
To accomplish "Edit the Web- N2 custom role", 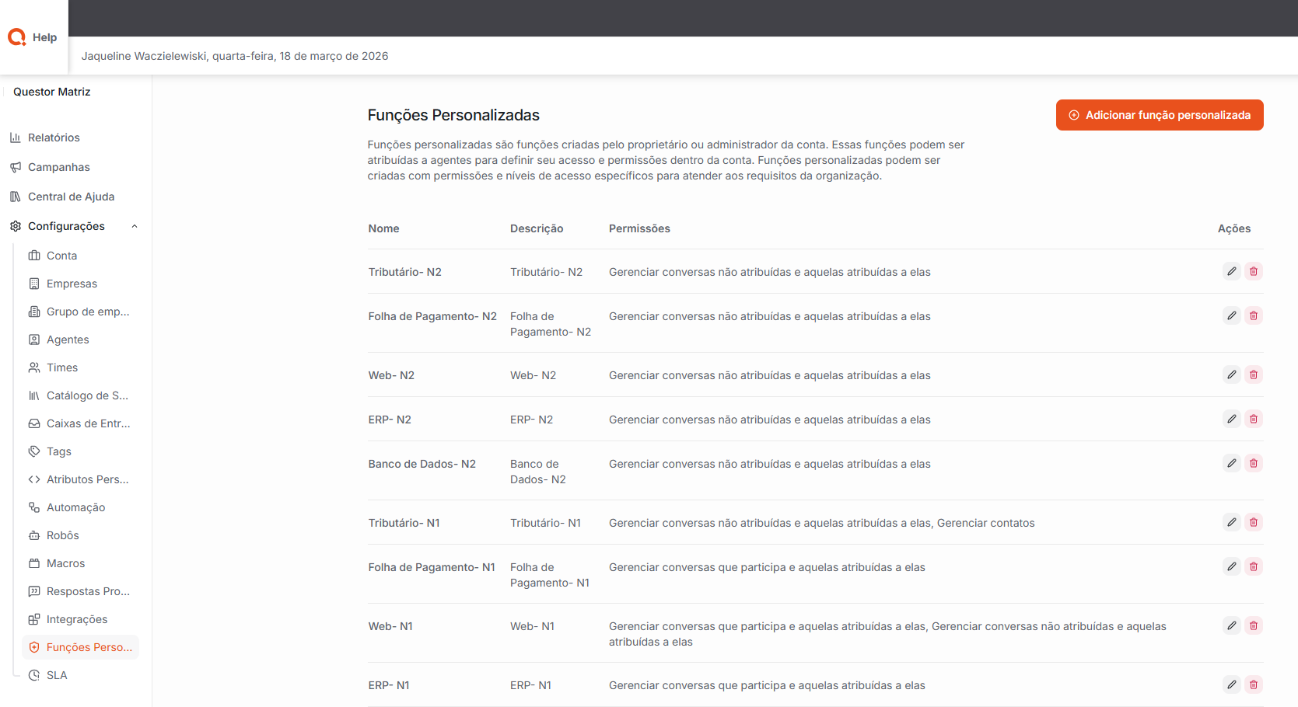I will tap(1231, 374).
